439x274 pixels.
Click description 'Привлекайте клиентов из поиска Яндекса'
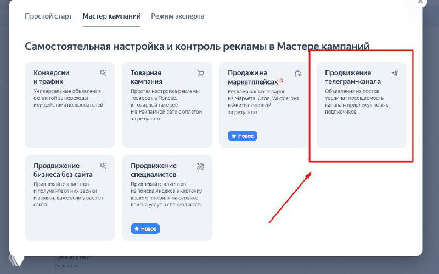click(x=166, y=194)
